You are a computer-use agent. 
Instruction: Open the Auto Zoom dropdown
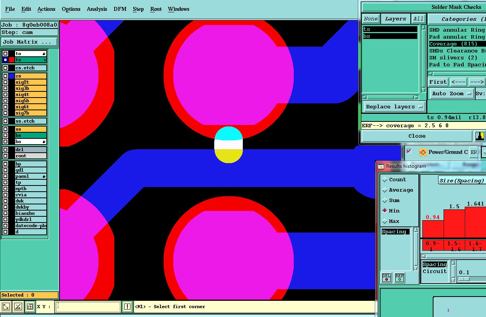coord(452,94)
